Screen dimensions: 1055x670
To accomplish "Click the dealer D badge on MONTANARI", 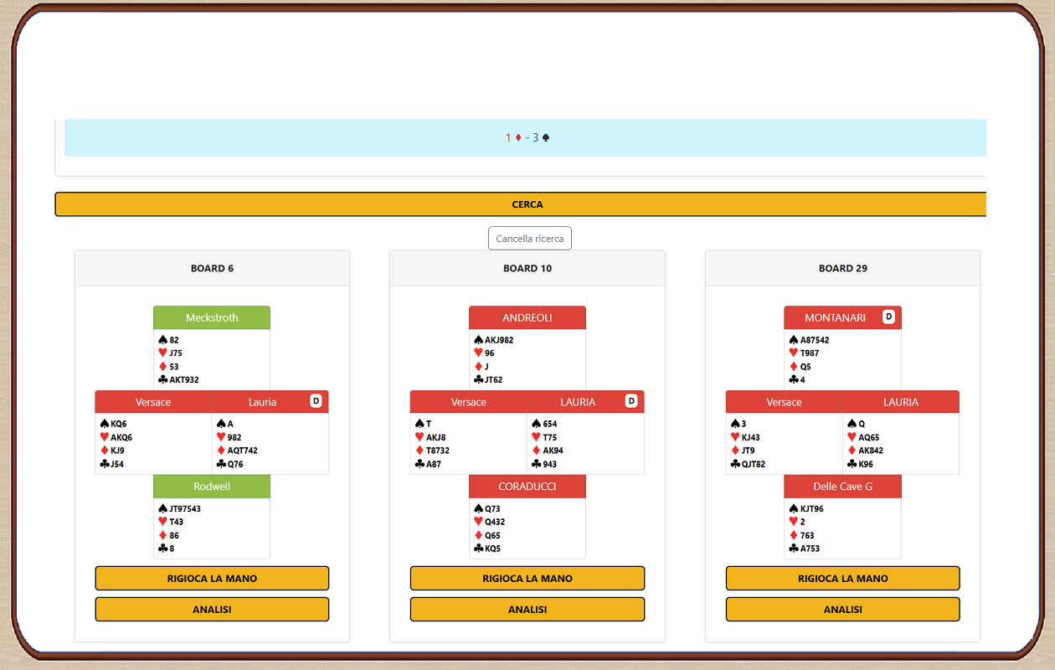I will tap(888, 317).
